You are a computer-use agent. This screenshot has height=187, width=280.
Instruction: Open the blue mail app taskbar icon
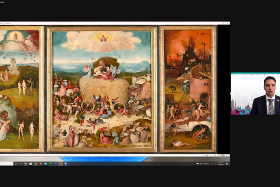46,164
